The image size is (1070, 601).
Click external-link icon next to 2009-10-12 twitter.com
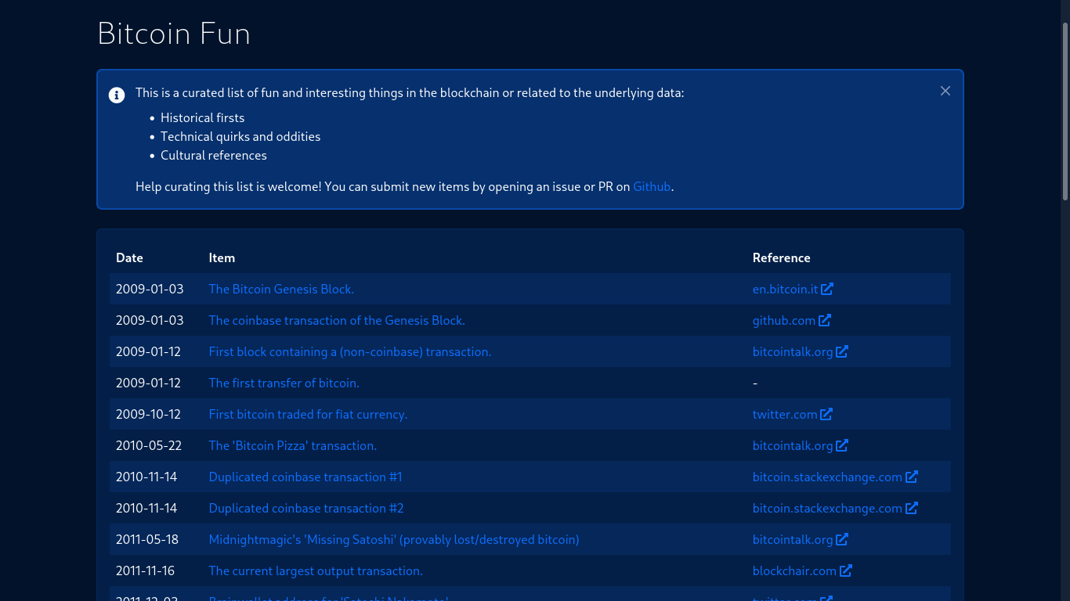(826, 414)
